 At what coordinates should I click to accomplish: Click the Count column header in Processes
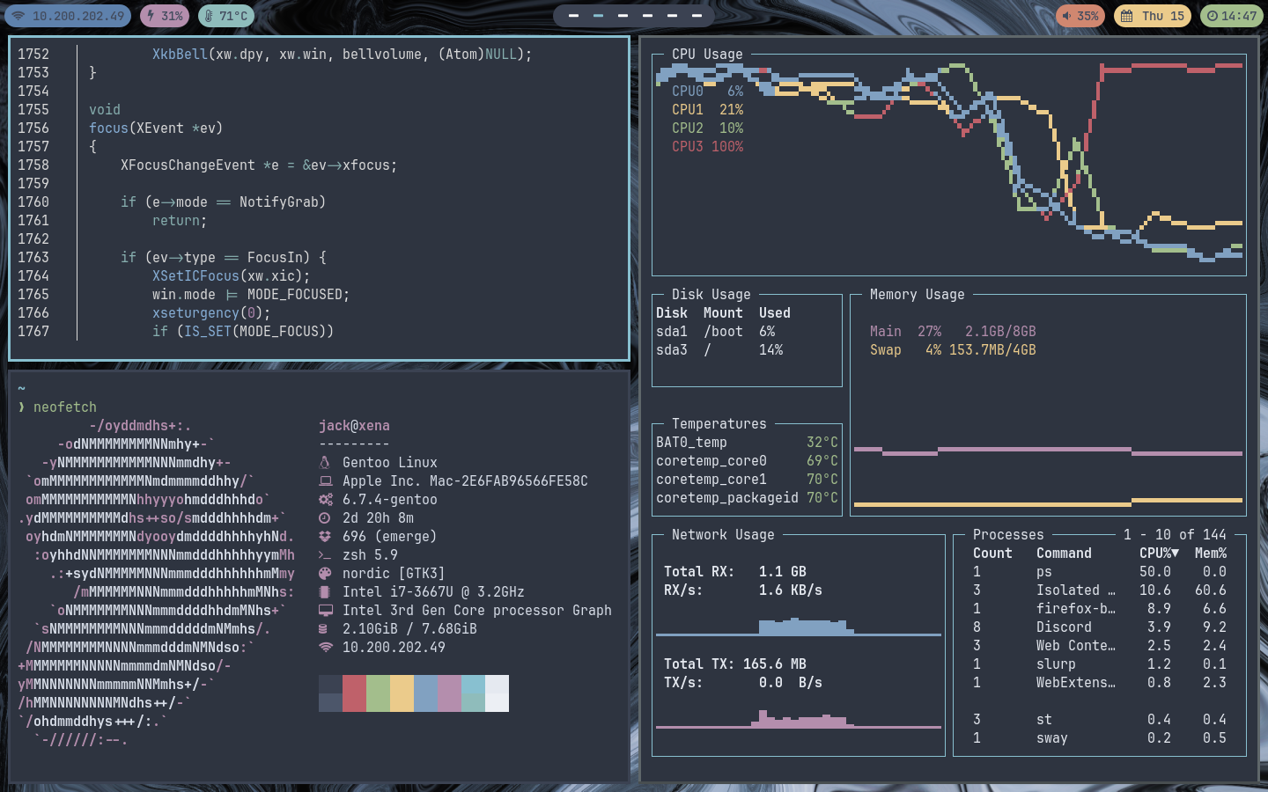[x=992, y=553]
